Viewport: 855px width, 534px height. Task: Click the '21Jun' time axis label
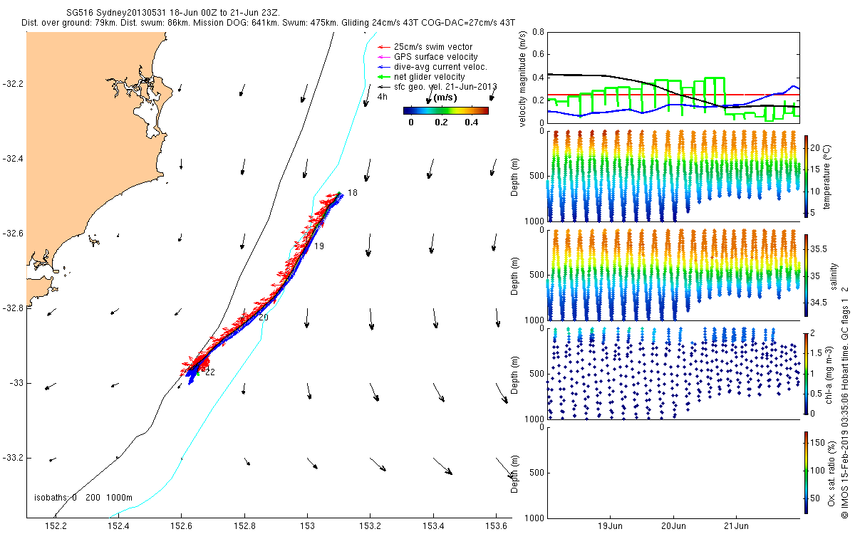click(737, 526)
